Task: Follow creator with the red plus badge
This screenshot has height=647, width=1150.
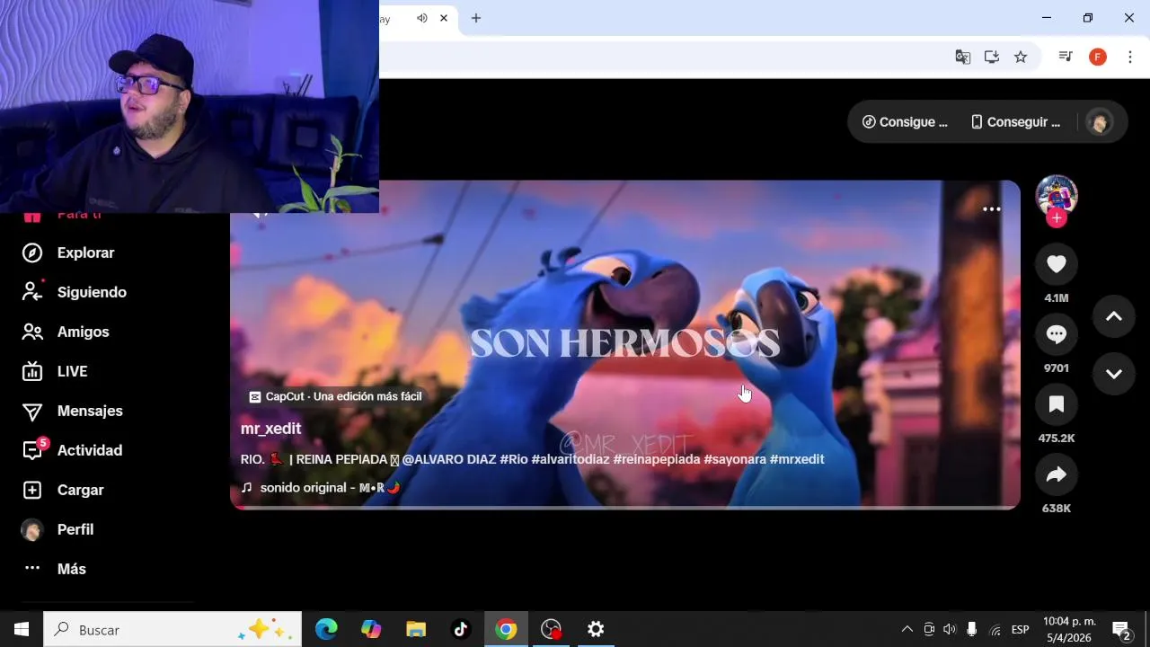Action: coord(1057,218)
